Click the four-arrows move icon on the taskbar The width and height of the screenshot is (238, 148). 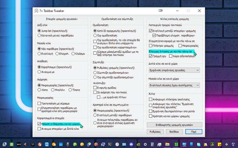point(227,144)
